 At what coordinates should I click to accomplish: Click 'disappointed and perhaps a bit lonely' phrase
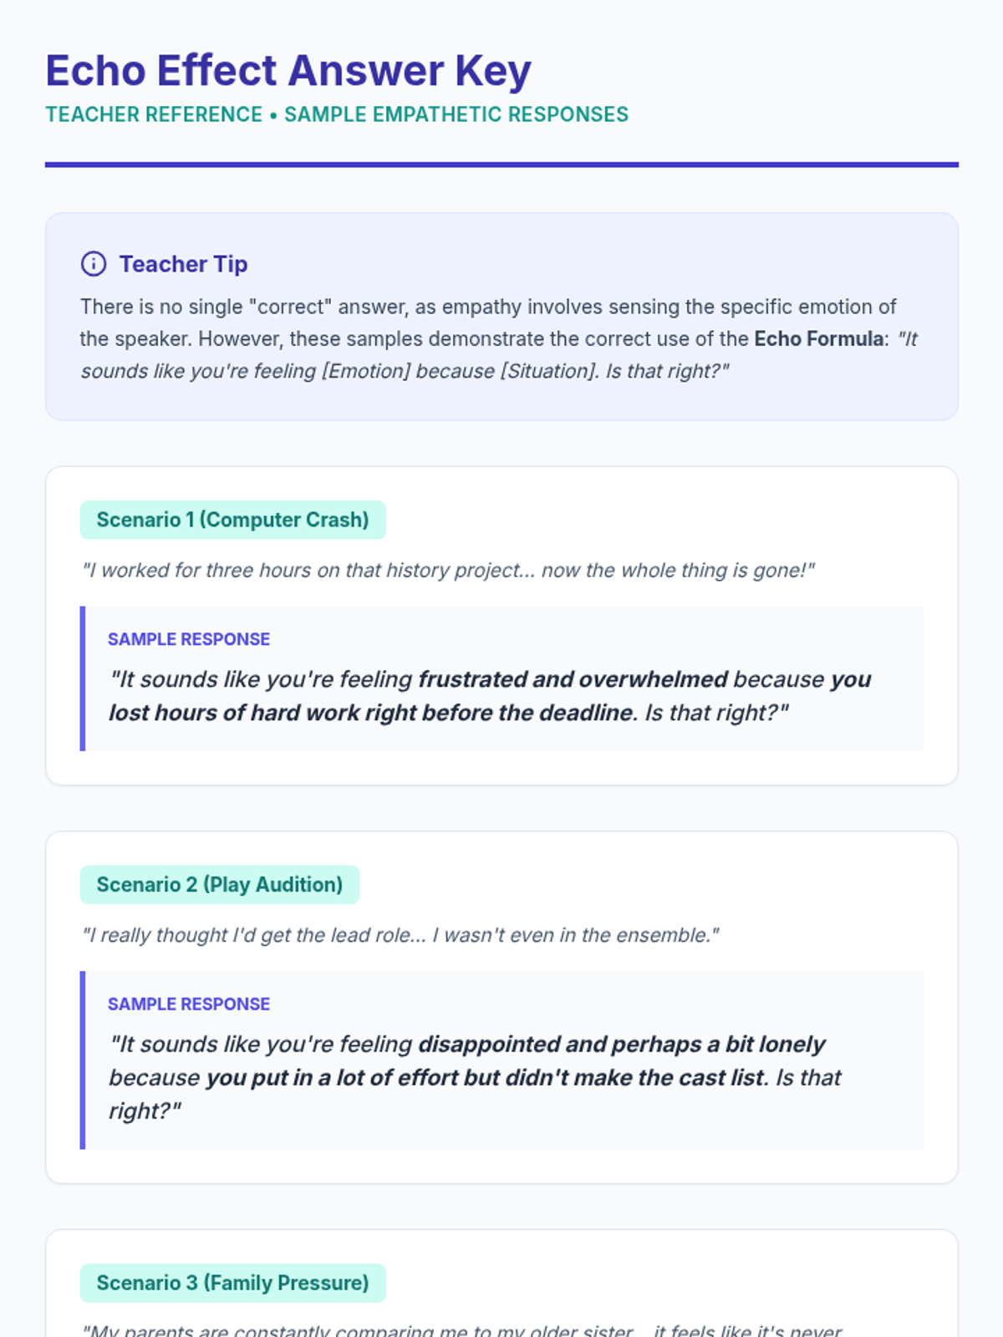[x=622, y=1045]
